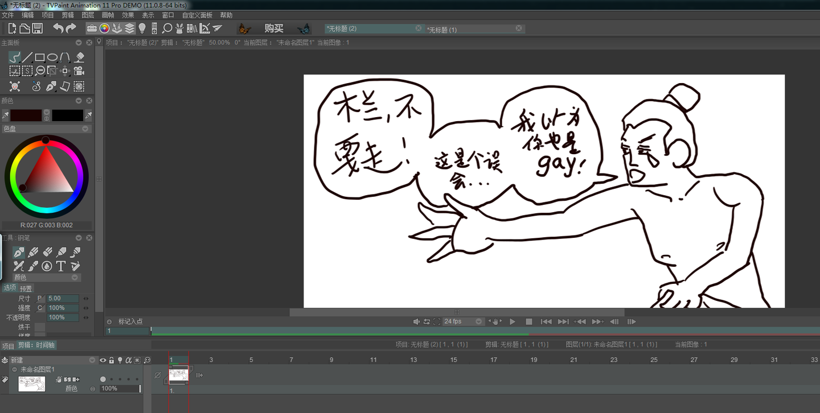Screen dimensions: 820x413
Task: Open the 效果 menu
Action: click(x=128, y=15)
